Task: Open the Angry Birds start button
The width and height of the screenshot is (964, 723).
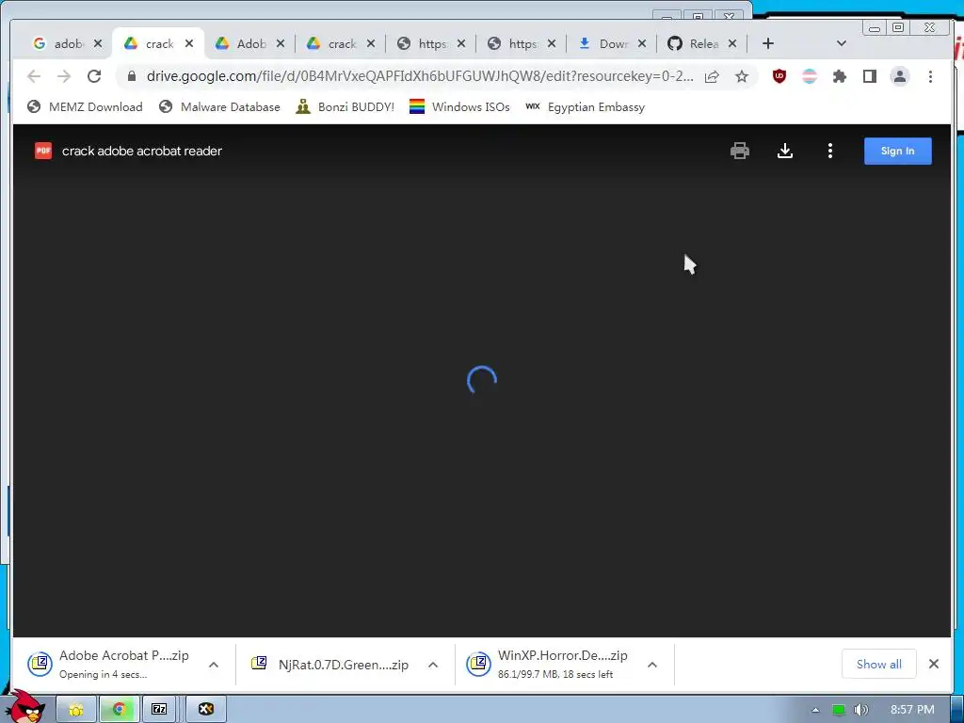Action: [x=27, y=707]
